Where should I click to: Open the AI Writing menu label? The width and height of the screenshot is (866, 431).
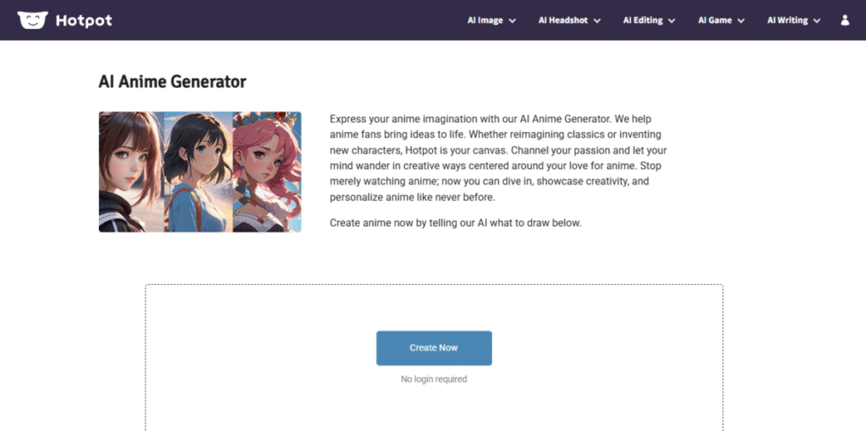787,20
